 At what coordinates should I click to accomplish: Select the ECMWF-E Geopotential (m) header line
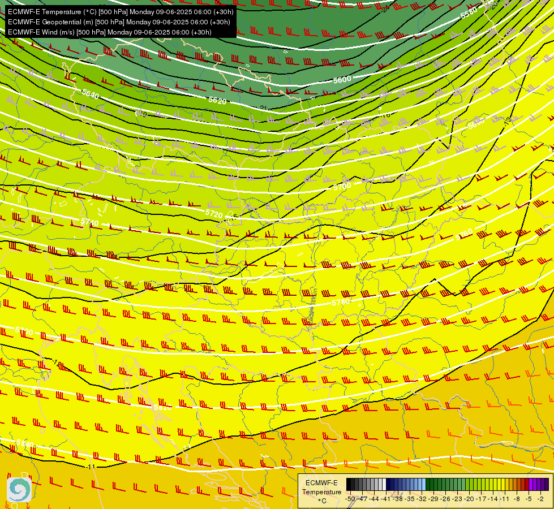click(x=119, y=22)
